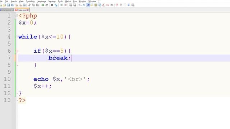Click the 'break;' statement
230x129 pixels.
pyautogui.click(x=59, y=58)
